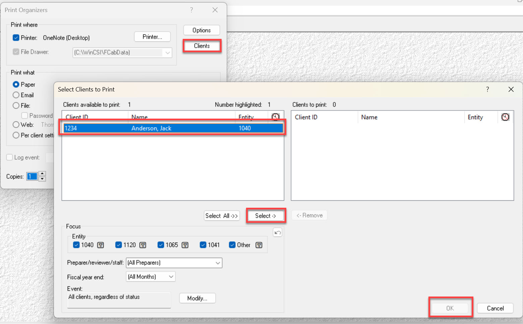
Task: Open the Preparer/reviewer/staff dropdown
Action: point(218,263)
